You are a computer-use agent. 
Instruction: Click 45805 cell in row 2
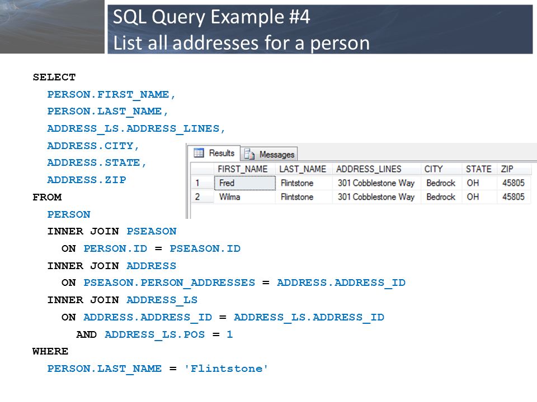514,197
